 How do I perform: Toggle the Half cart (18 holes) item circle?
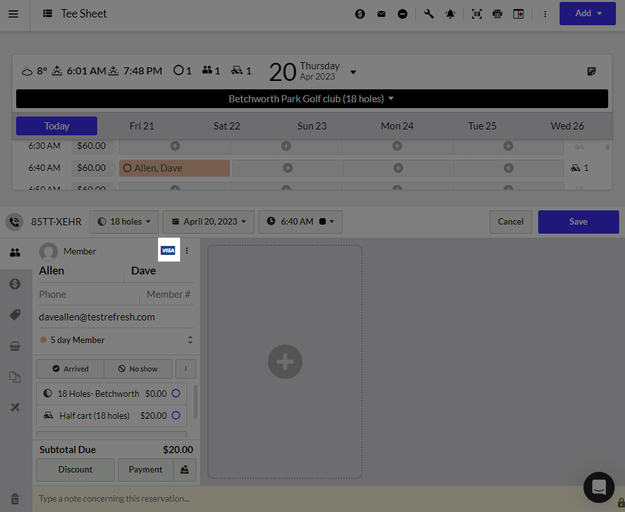[176, 415]
